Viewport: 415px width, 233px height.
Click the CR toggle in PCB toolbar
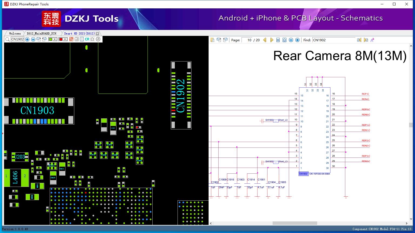click(x=87, y=39)
